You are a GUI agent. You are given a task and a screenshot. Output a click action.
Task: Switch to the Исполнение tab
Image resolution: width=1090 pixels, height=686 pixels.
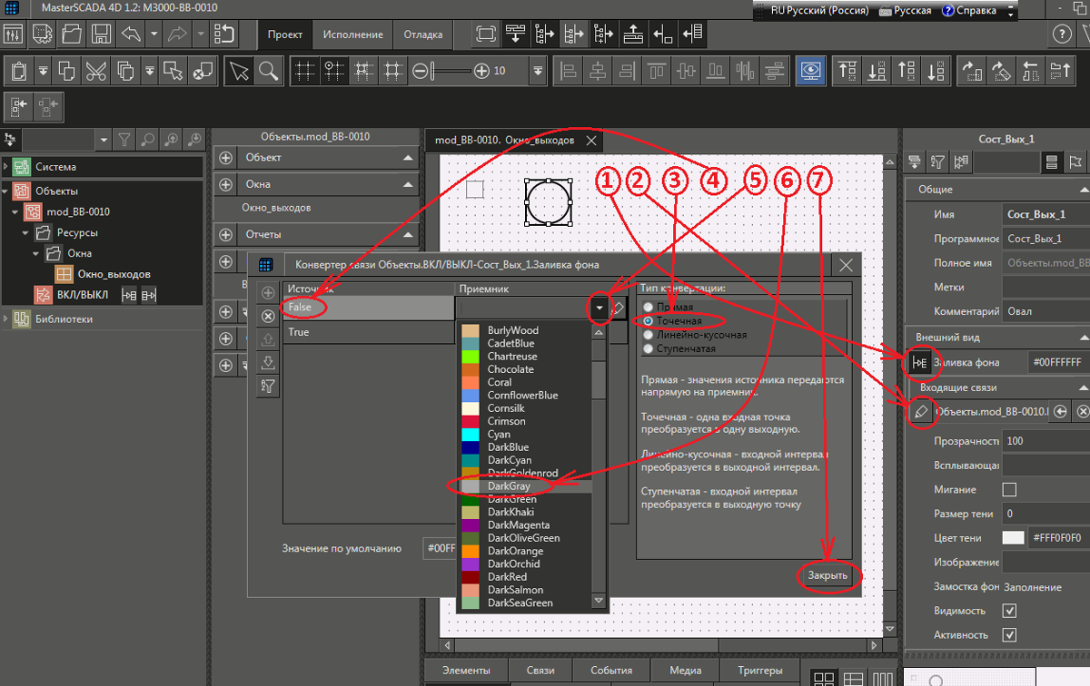click(x=353, y=34)
